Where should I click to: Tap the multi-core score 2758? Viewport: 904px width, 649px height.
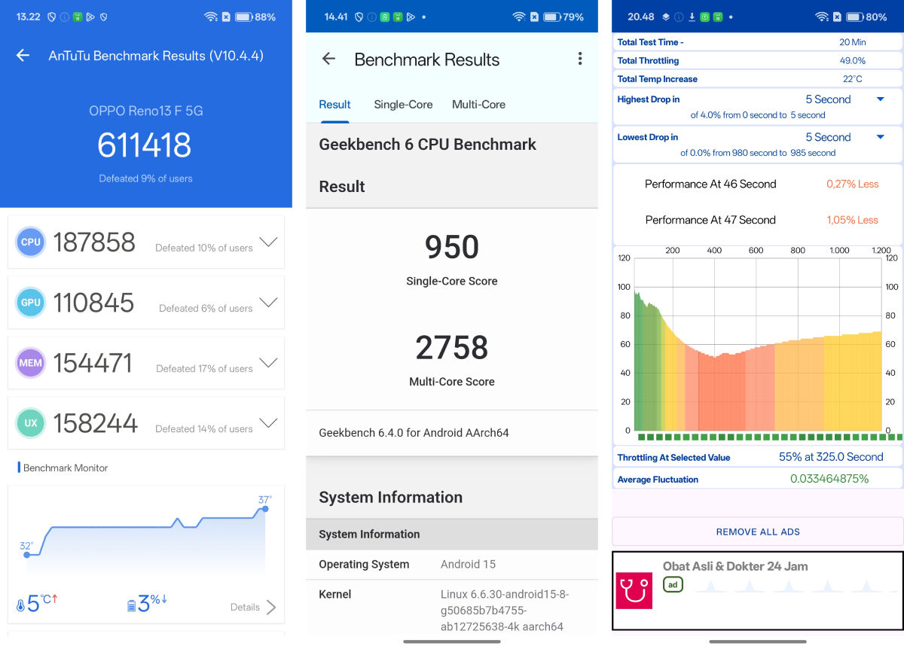[452, 347]
